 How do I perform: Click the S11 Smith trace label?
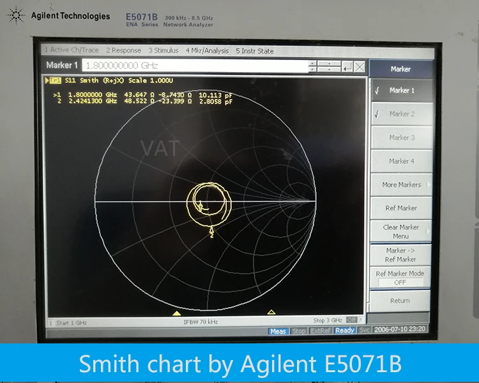tap(95, 80)
